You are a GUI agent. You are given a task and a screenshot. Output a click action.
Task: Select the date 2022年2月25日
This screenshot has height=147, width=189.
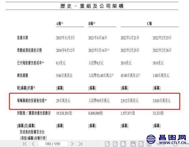130,50
